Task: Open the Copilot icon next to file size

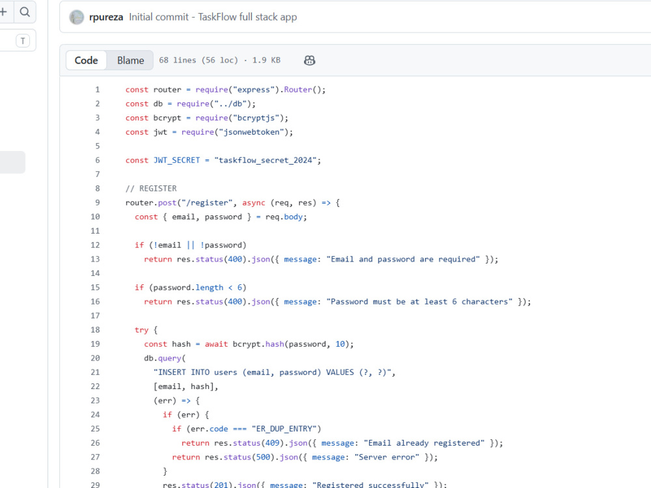Action: pos(309,61)
